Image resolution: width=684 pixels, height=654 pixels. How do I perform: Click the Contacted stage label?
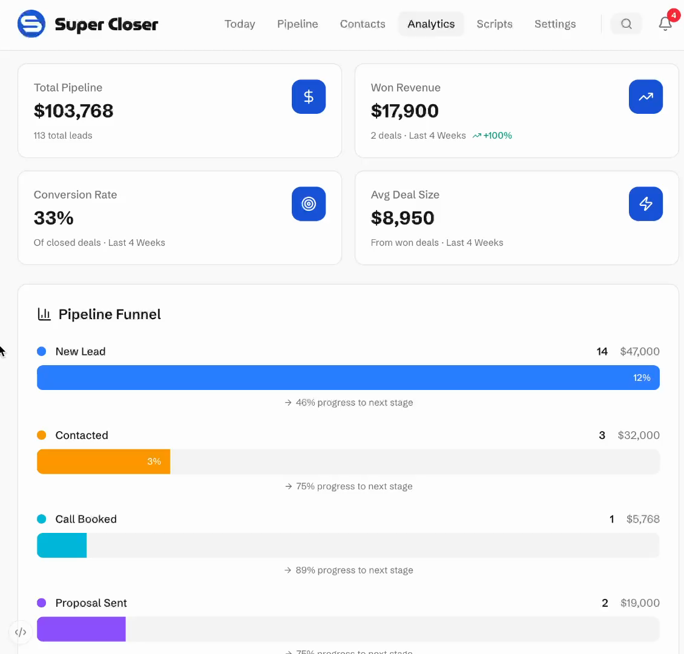pos(82,435)
